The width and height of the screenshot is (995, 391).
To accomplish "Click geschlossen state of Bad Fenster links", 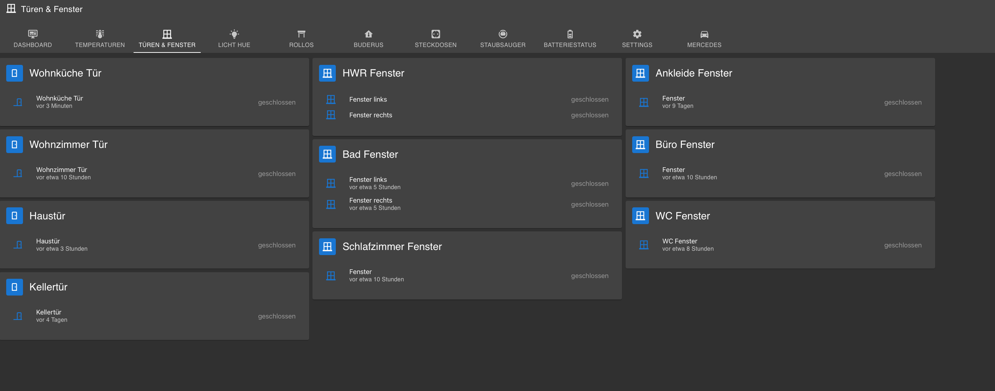I will point(589,184).
